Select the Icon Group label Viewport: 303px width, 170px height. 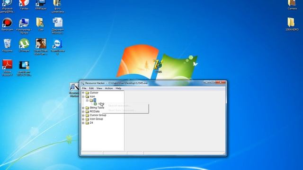(96, 119)
